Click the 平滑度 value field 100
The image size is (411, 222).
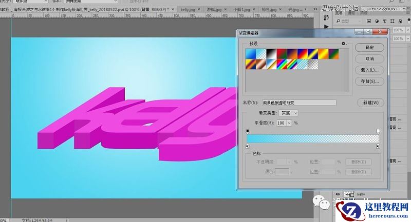tap(282, 123)
